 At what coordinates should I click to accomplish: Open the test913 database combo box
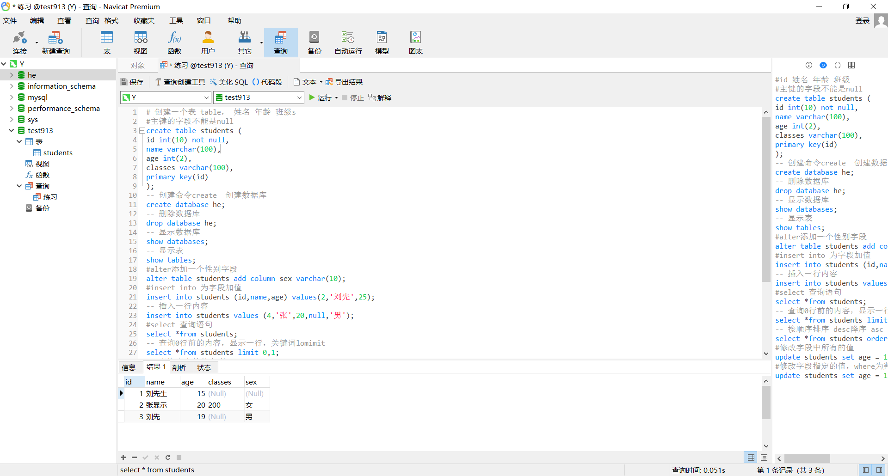pos(259,98)
